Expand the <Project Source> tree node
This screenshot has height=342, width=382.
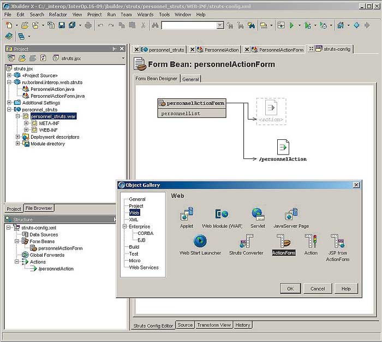(9, 75)
